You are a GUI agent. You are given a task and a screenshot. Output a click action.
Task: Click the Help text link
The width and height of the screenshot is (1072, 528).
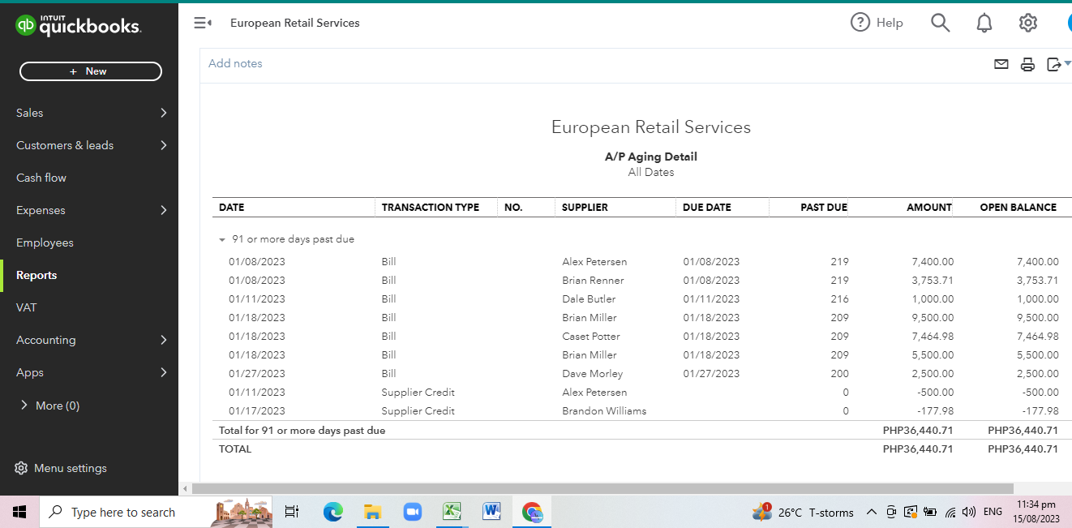point(890,23)
